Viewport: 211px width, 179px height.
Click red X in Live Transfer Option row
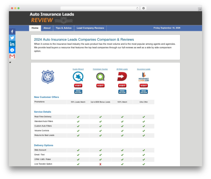pyautogui.click(x=100, y=164)
